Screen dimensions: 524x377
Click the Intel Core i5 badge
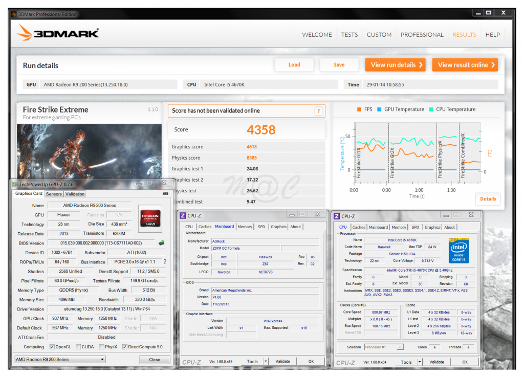click(459, 250)
